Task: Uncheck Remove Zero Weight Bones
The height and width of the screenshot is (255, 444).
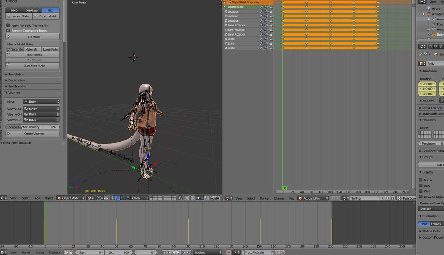Action: [8, 31]
